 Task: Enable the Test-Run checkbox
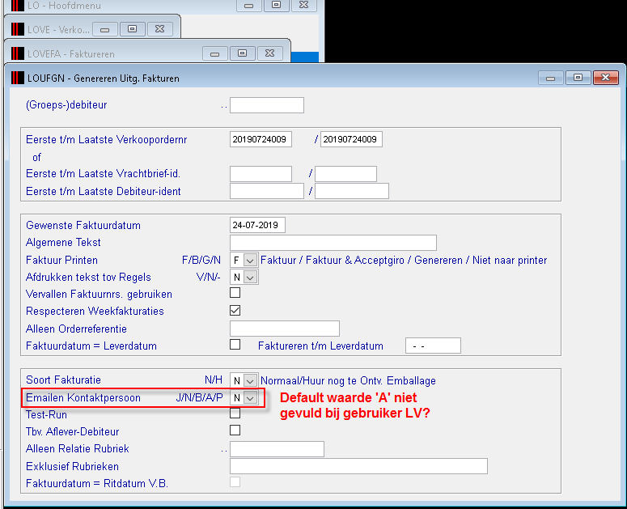click(235, 413)
